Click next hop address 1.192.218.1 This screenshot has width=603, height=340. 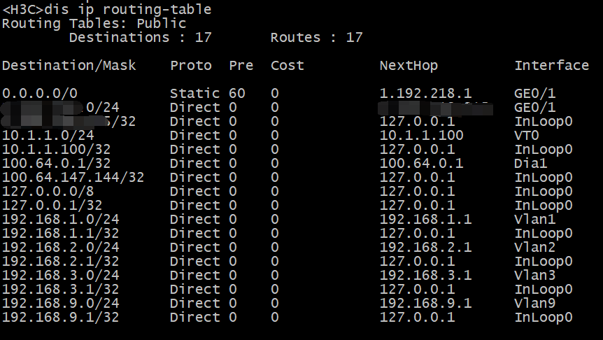click(425, 93)
